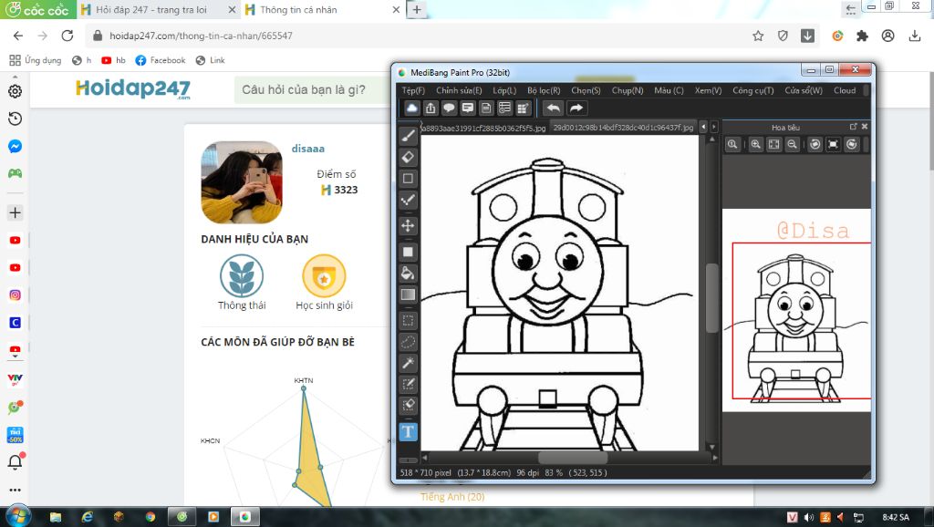Screen dimensions: 934x527
Task: Click the Hoidap247 logo
Action: point(133,89)
